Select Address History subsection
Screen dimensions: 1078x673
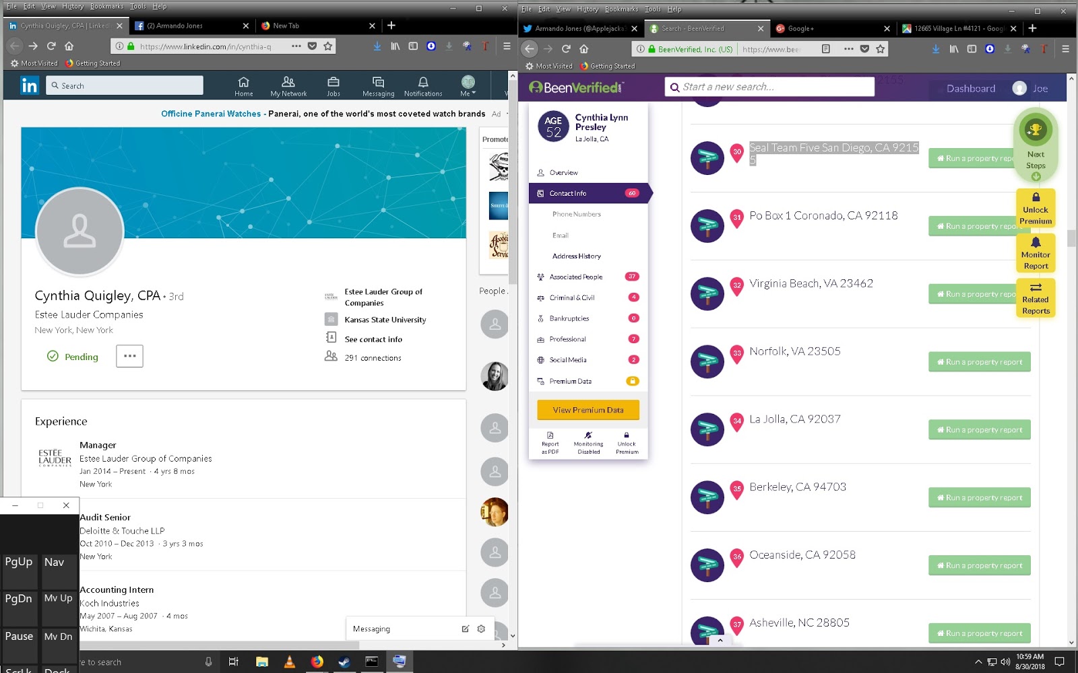point(577,256)
